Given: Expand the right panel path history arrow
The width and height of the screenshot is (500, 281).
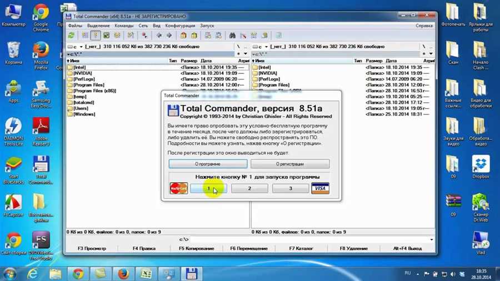Looking at the screenshot, I should (x=431, y=54).
